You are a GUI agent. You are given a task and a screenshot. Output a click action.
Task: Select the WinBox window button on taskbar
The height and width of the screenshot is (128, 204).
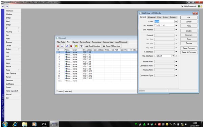(54, 124)
